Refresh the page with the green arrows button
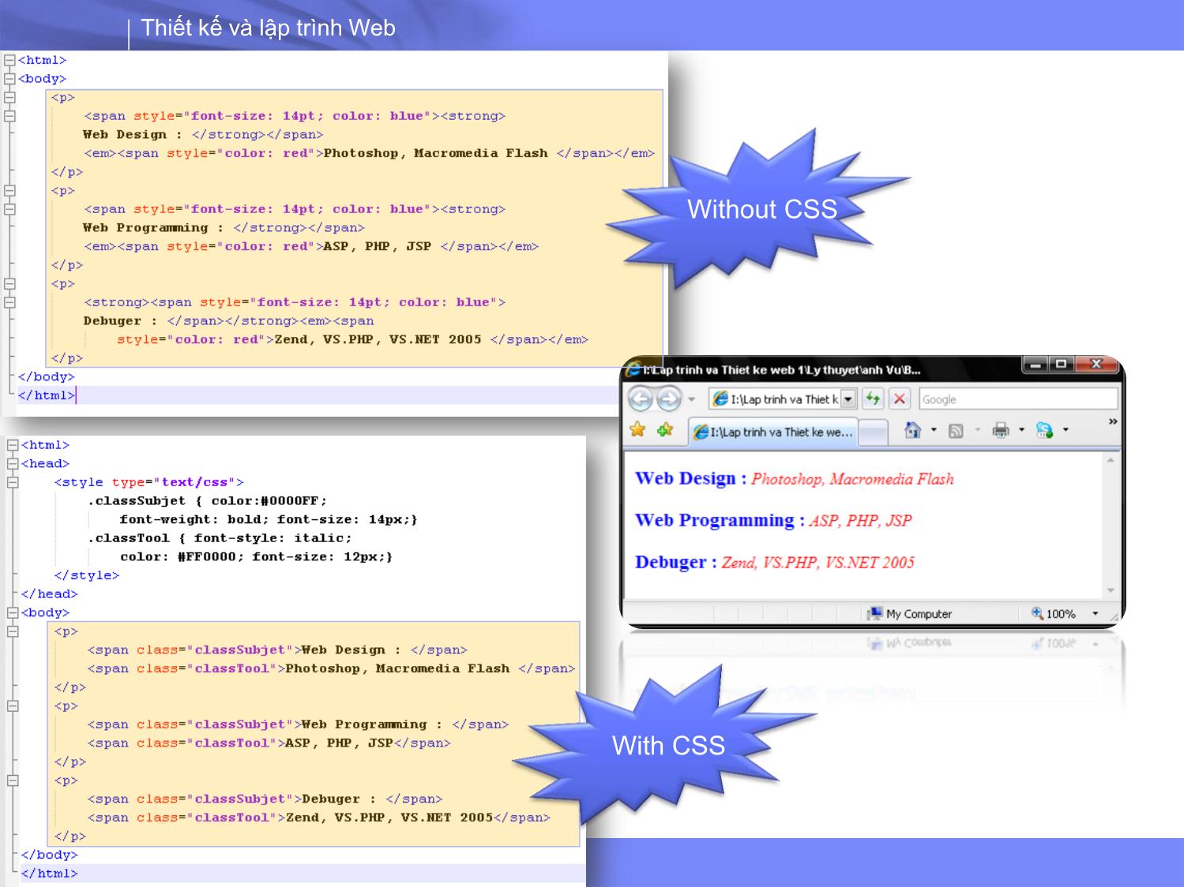 point(872,399)
